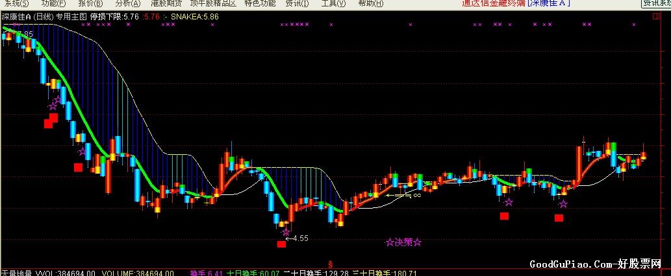Click the 三十日换手:180.71 value
This screenshot has width=671, height=276.
point(385,273)
